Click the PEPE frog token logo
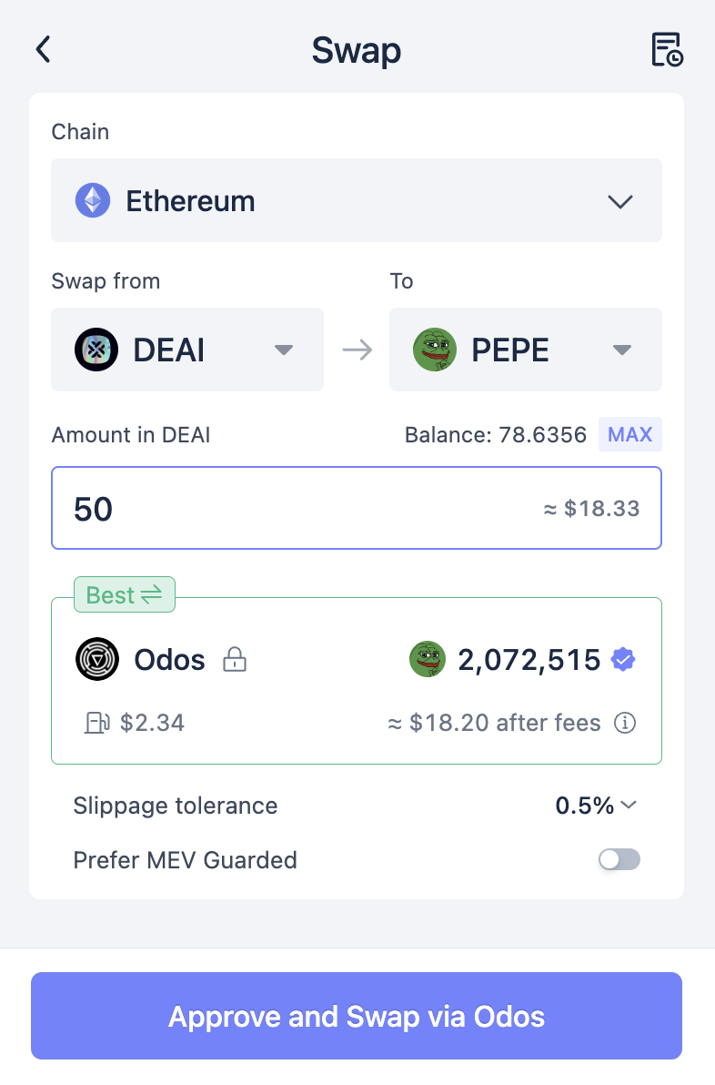Screen dimensions: 715x1085 point(435,350)
